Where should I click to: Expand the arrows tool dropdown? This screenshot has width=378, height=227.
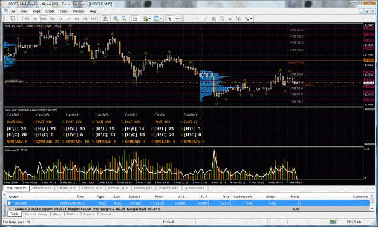coord(251,19)
